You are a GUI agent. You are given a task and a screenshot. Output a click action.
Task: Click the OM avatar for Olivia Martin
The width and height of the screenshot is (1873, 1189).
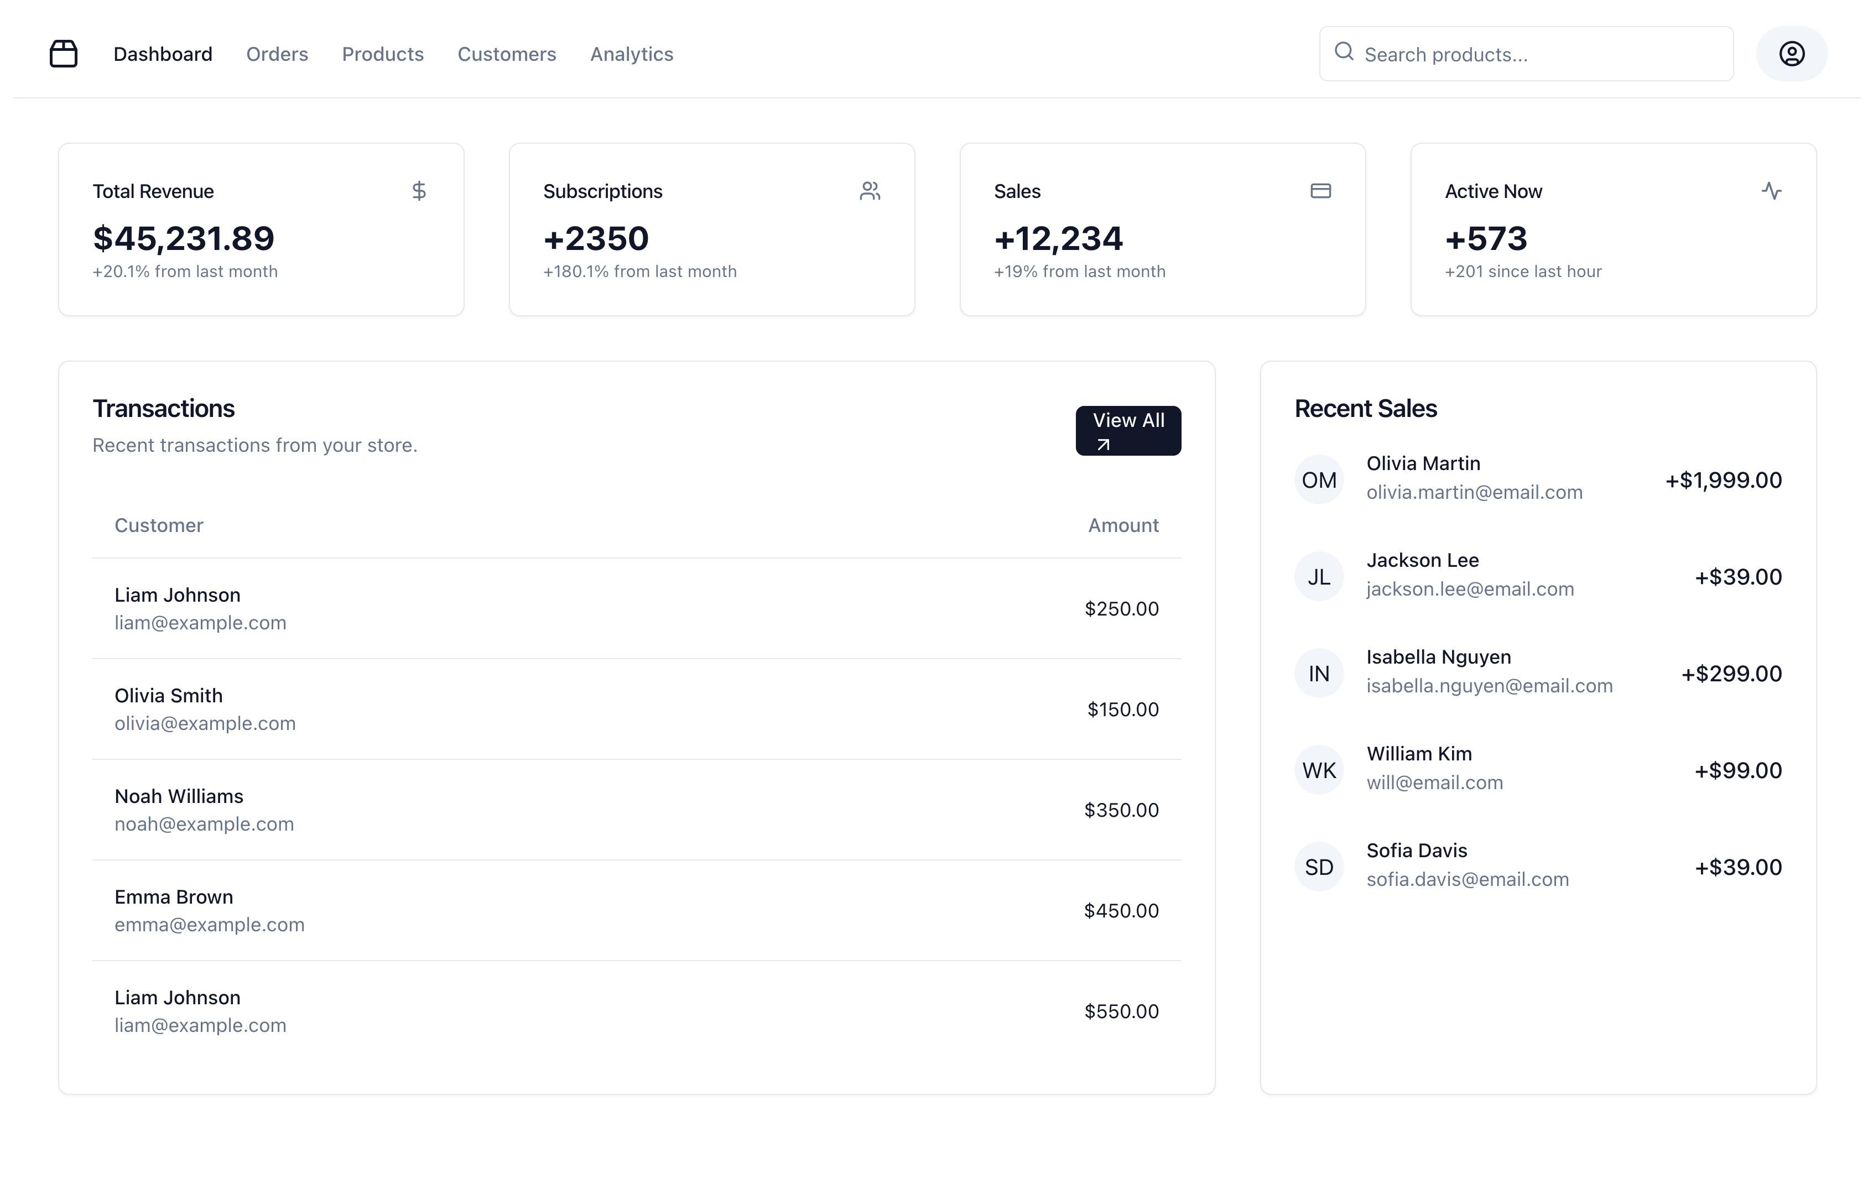[1318, 480]
